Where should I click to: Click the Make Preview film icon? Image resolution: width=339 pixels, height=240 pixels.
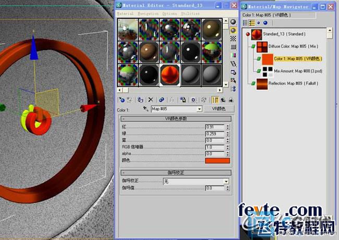click(233, 64)
